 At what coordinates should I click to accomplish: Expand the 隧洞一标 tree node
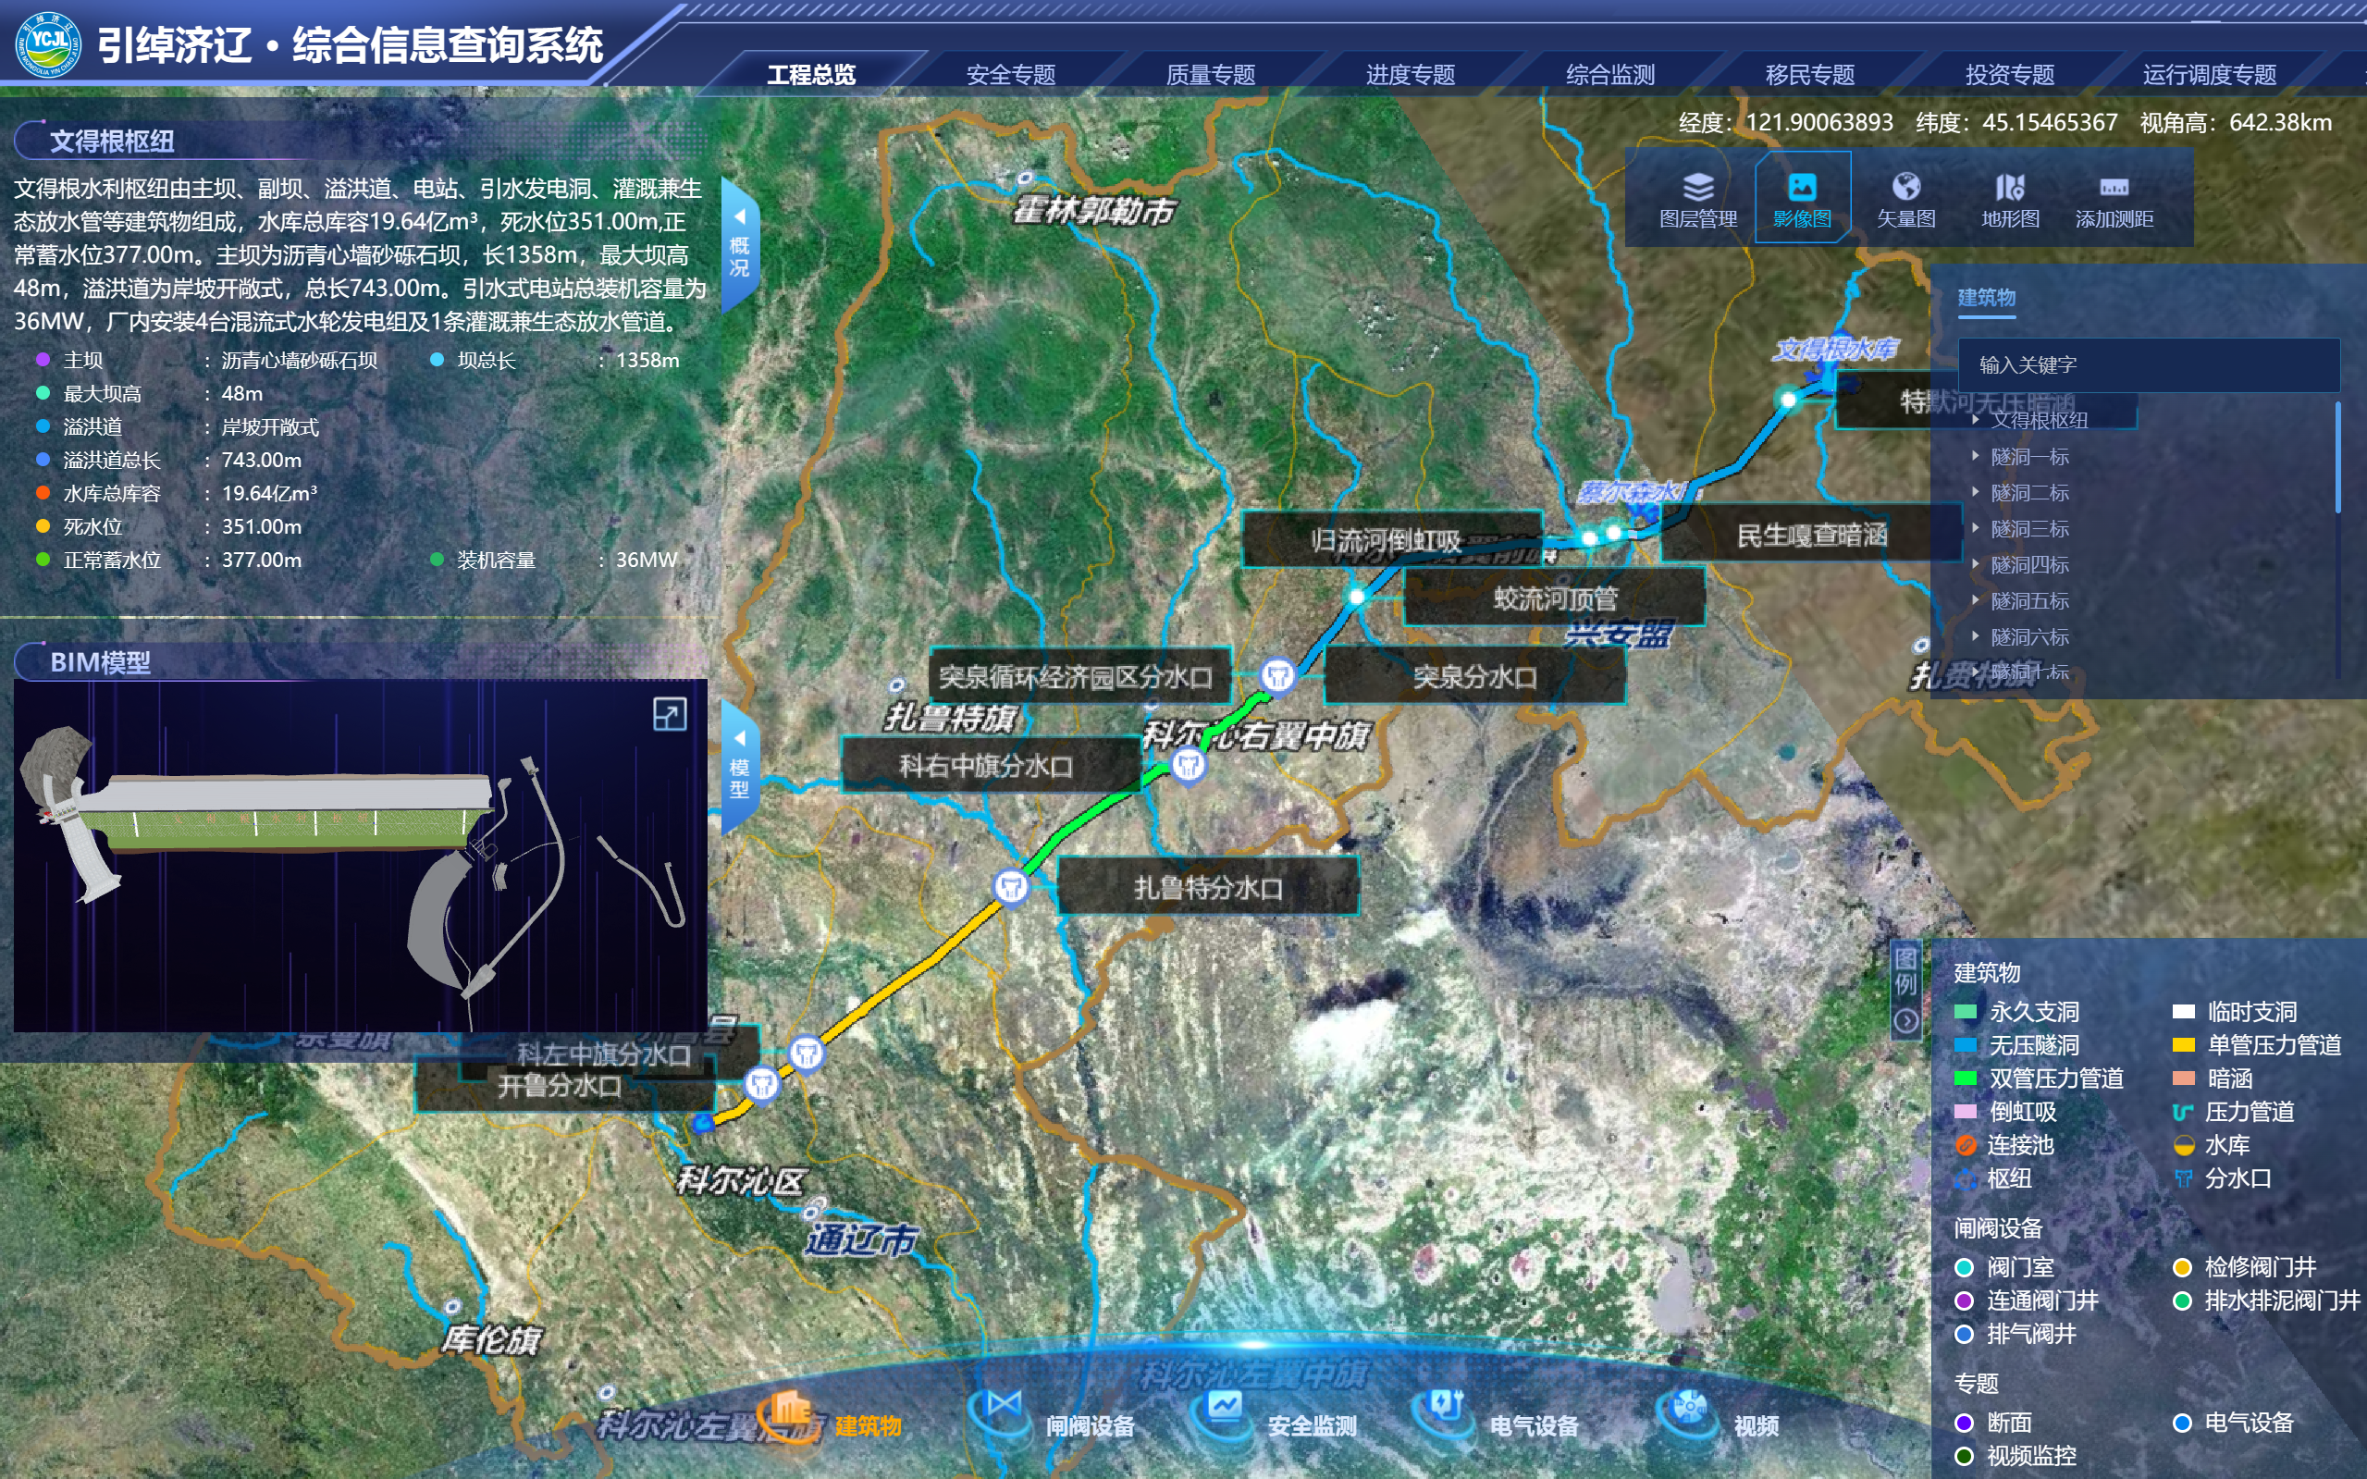1976,457
